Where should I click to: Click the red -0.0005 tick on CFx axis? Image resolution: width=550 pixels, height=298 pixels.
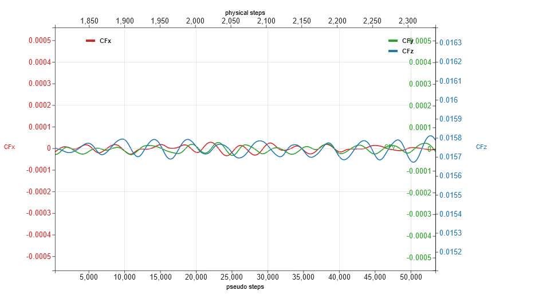coord(38,256)
